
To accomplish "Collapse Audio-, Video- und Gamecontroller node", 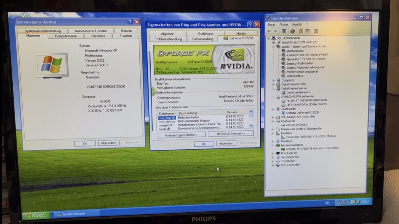I will (x=273, y=47).
